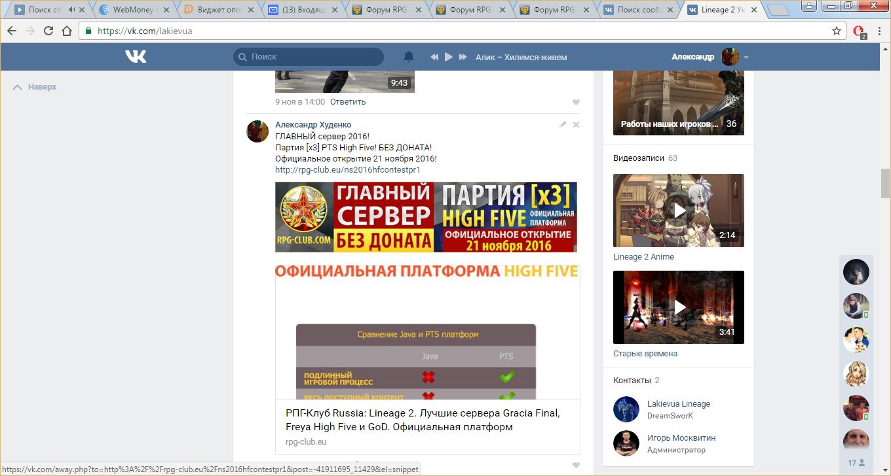Viewport: 891px width, 476px height.
Task: Play the track in the VK header
Action: 449,57
